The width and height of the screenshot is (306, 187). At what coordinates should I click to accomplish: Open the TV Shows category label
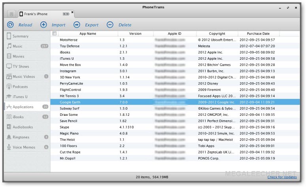(21, 66)
